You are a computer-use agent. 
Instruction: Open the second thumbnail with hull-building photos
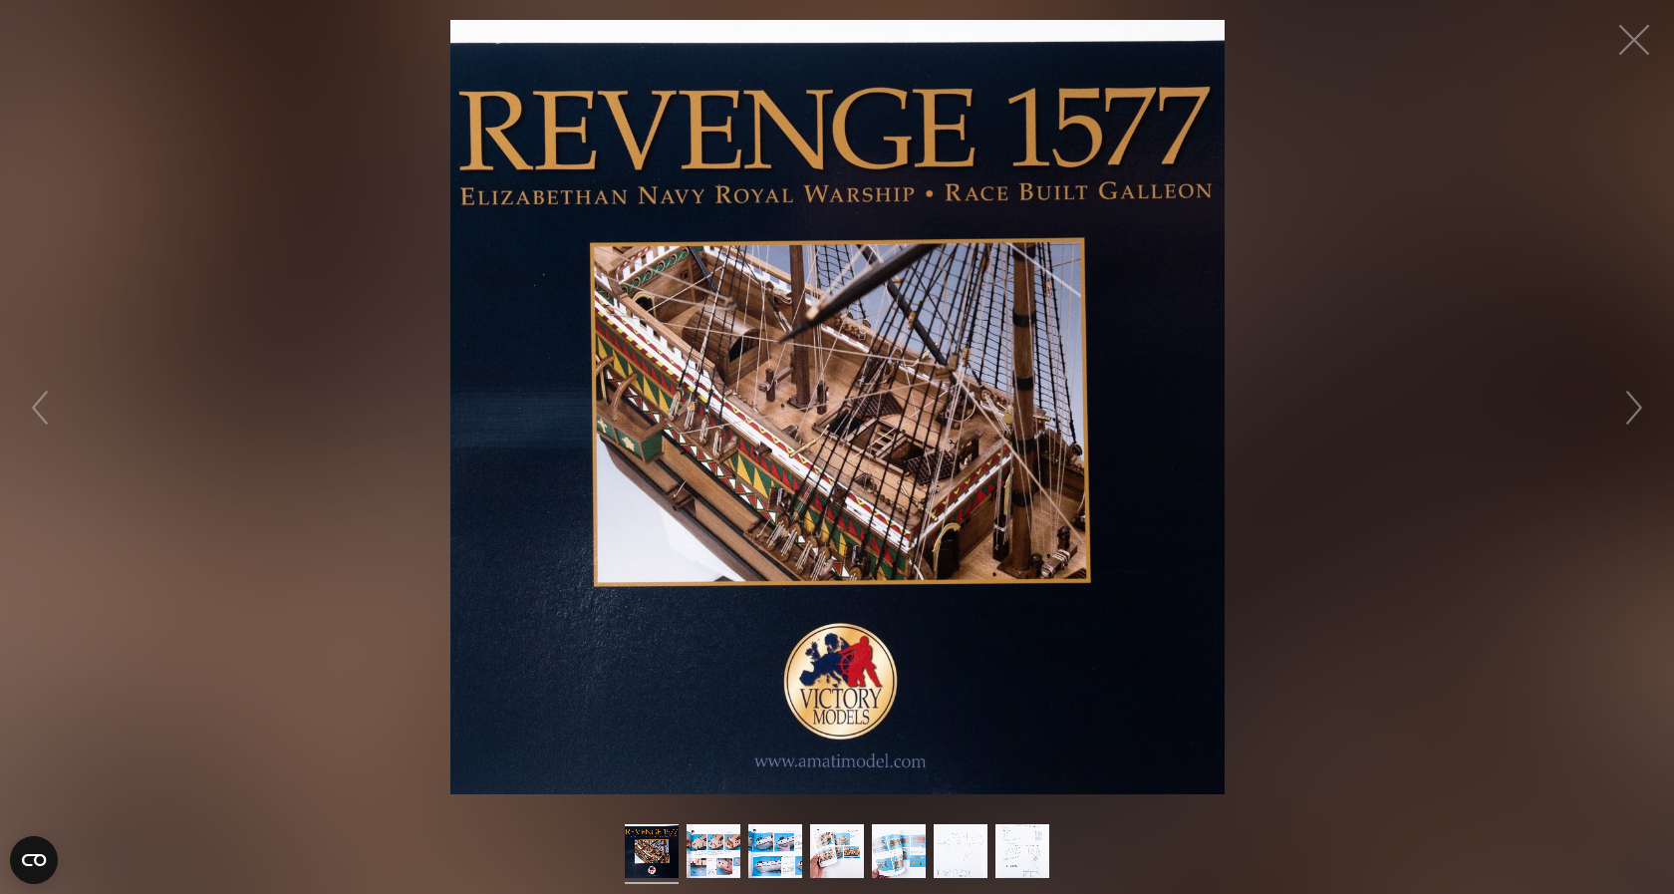[x=713, y=850]
